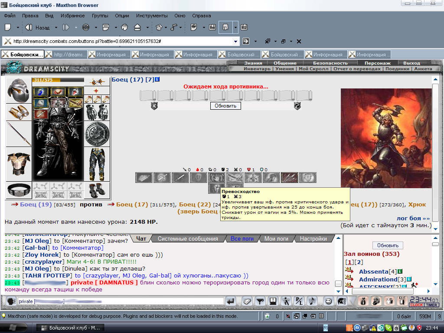444x333 pixels.
Task: Open the Файл menu
Action: [x=10, y=16]
